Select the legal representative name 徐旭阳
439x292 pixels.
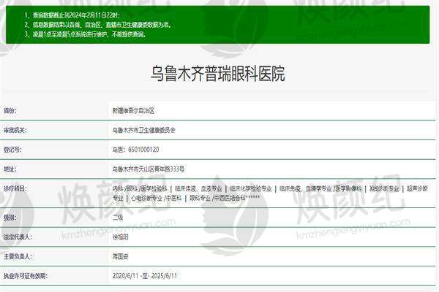(x=121, y=237)
